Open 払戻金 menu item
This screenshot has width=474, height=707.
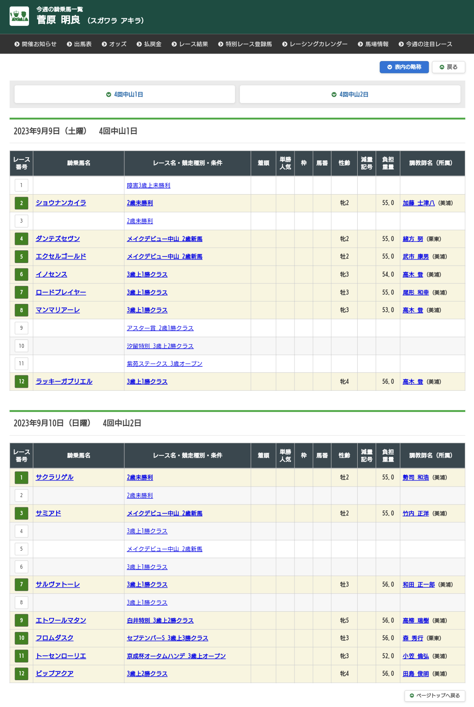click(x=149, y=44)
